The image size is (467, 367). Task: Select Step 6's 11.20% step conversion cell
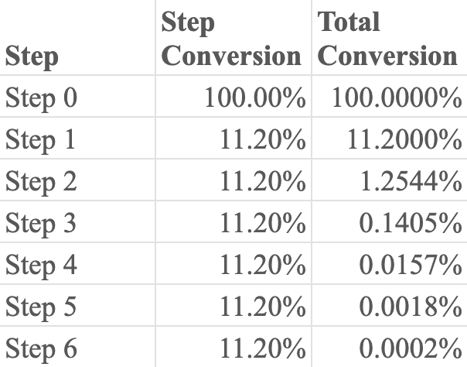pyautogui.click(x=263, y=348)
